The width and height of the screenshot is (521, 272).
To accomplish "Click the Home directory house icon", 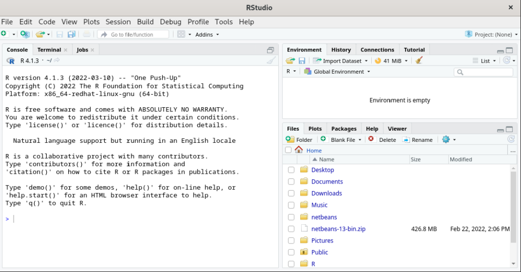I will pos(299,150).
